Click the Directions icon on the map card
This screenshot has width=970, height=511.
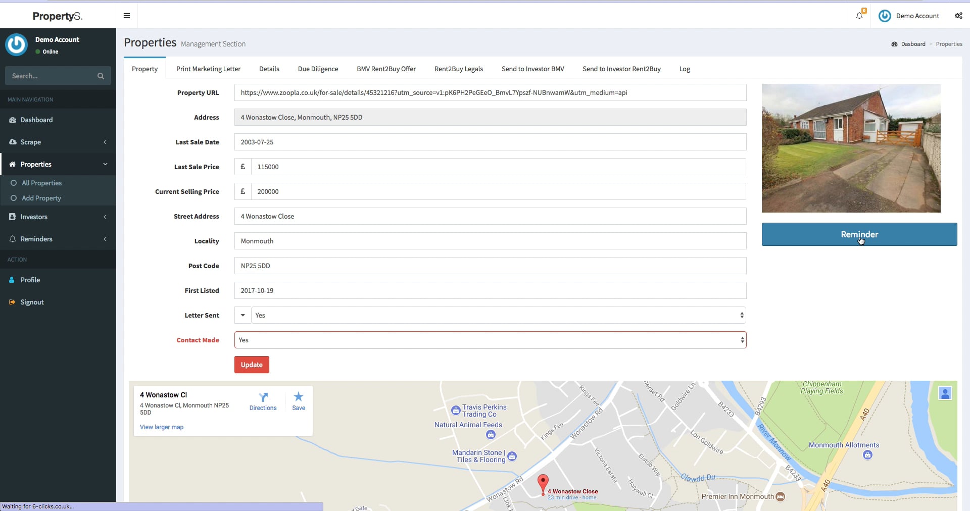pyautogui.click(x=263, y=397)
